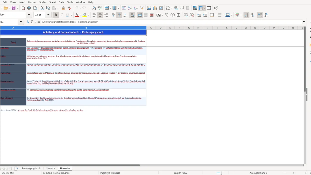The width and height of the screenshot is (311, 175).
Task: Expand the background color dropdown arrow
Action: [x=89, y=15]
